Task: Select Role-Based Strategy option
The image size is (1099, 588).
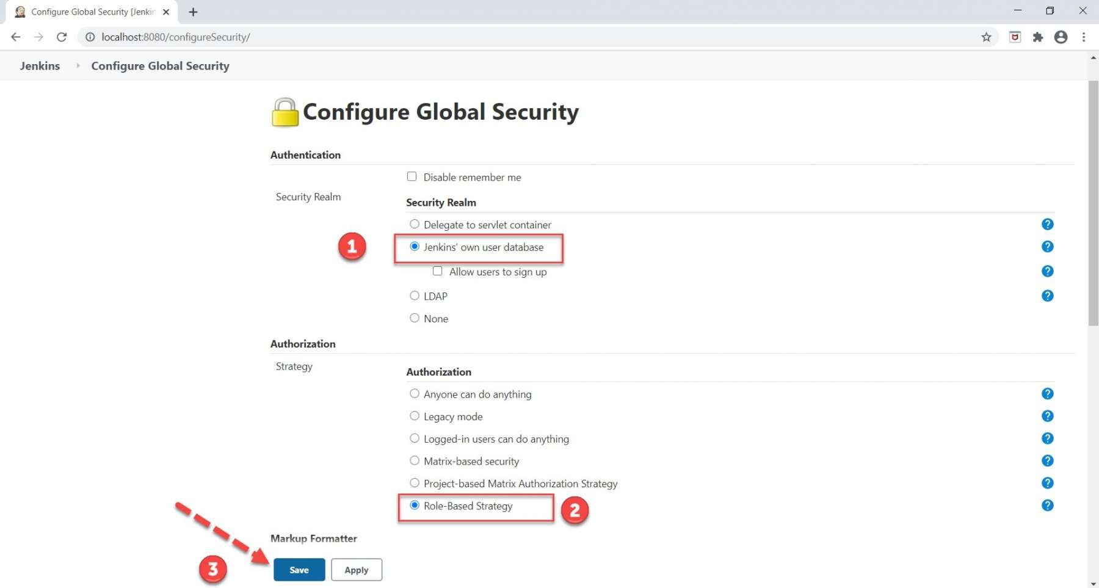Action: 415,506
